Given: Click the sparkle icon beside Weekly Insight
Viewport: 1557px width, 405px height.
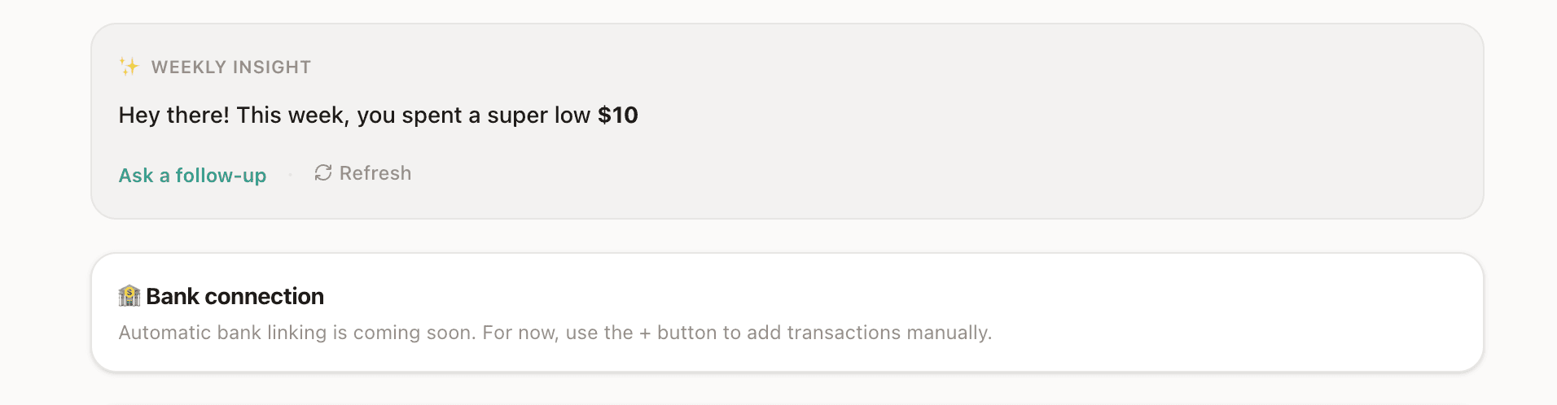Looking at the screenshot, I should (x=129, y=67).
